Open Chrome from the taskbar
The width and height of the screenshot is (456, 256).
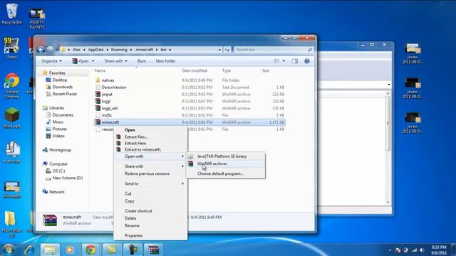[x=90, y=250]
